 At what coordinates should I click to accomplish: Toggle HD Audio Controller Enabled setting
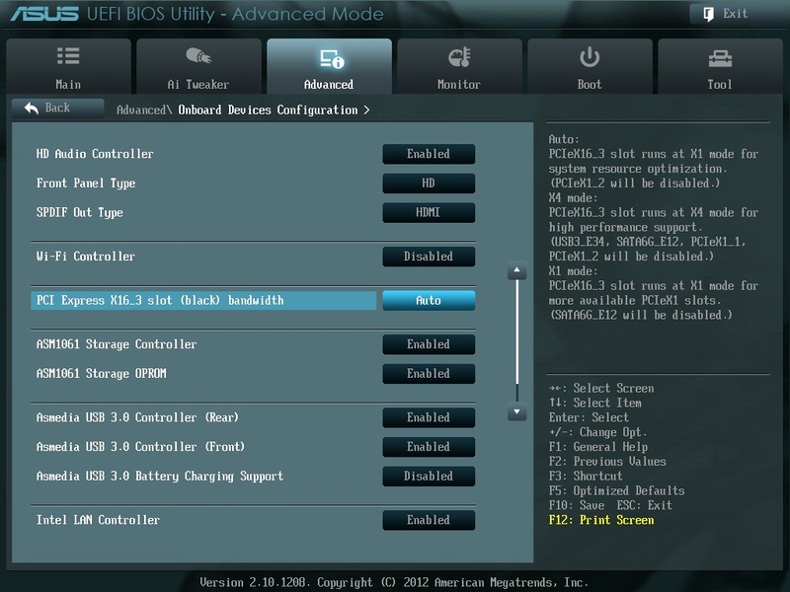coord(429,154)
